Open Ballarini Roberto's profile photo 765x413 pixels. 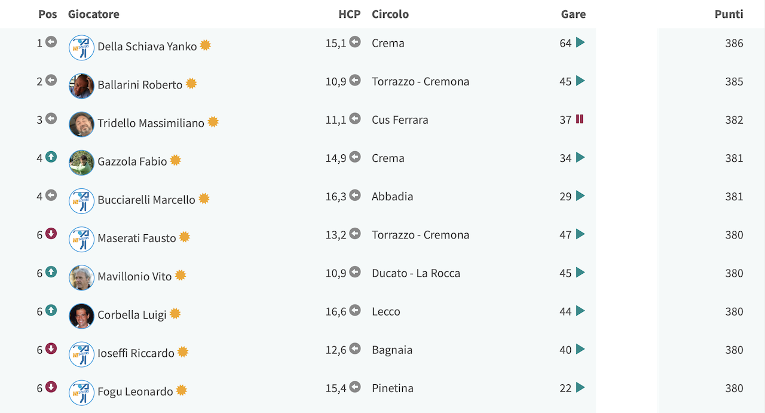click(x=81, y=86)
